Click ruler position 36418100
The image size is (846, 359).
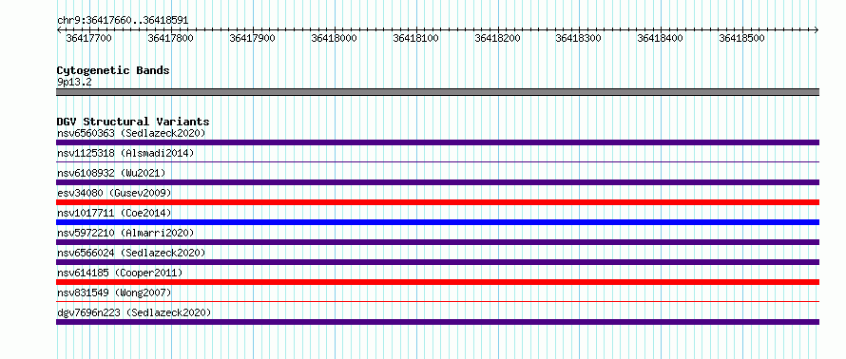click(416, 38)
